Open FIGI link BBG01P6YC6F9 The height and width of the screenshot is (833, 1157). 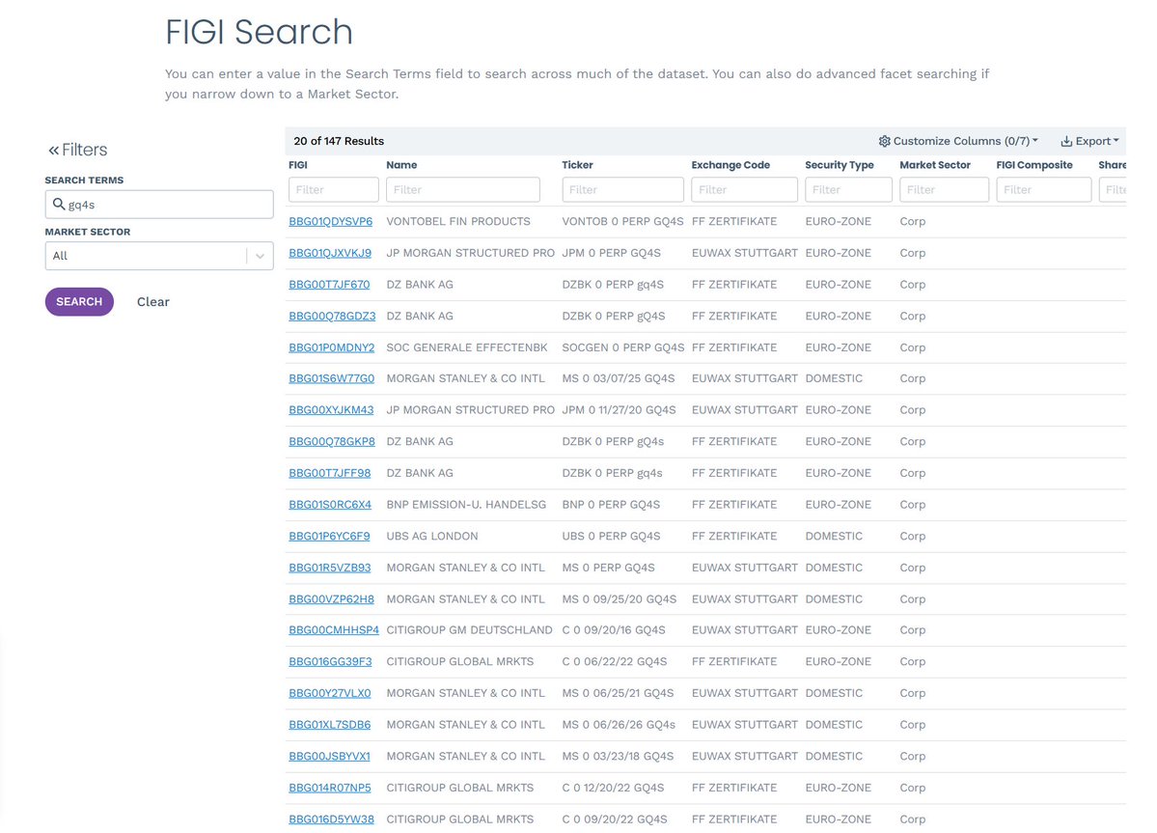click(329, 537)
